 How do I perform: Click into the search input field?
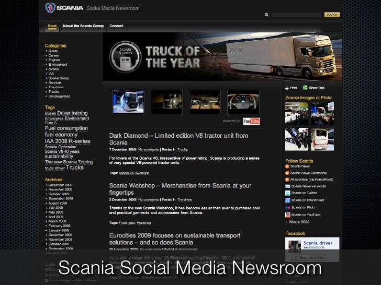click(296, 15)
